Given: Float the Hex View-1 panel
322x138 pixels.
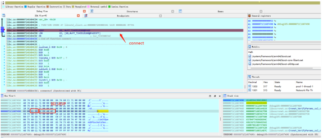Looking at the screenshot, I should [x=215, y=96].
